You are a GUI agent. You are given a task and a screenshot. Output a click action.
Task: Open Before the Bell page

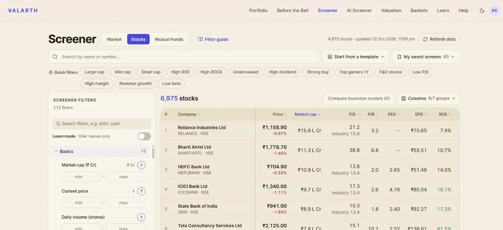coord(293,11)
